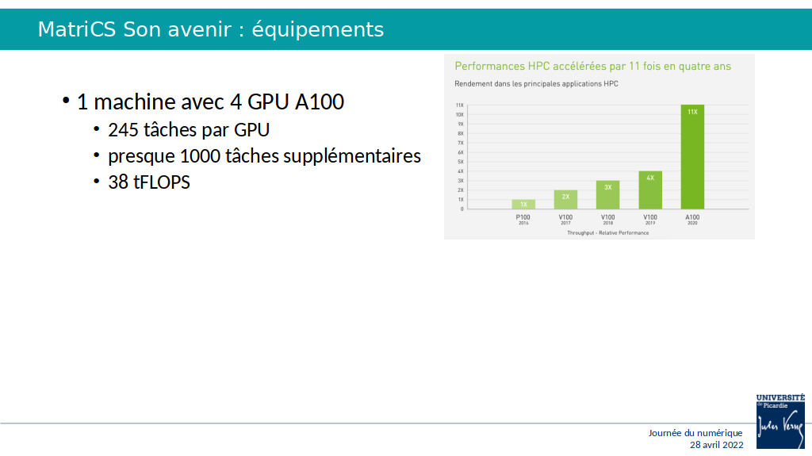Click the Université de Picardie Jules Verne logo
The height and width of the screenshot is (456, 812).
(x=780, y=420)
